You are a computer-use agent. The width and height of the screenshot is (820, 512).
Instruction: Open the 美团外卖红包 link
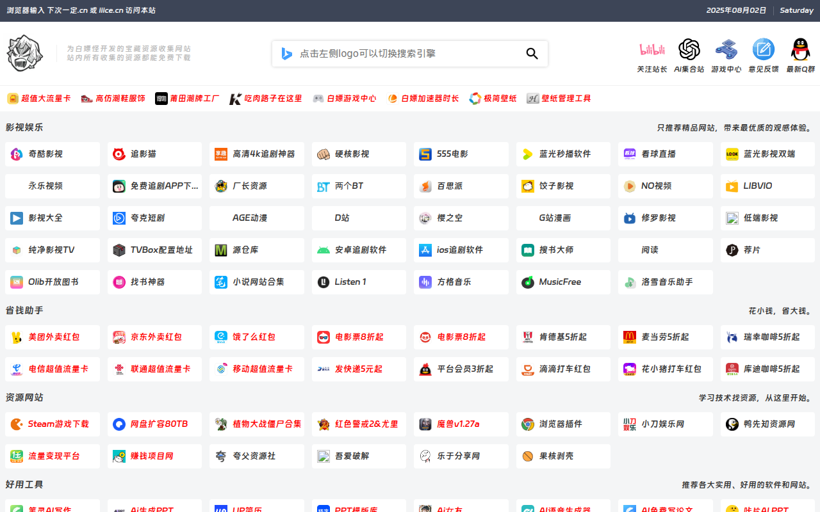[x=53, y=337]
